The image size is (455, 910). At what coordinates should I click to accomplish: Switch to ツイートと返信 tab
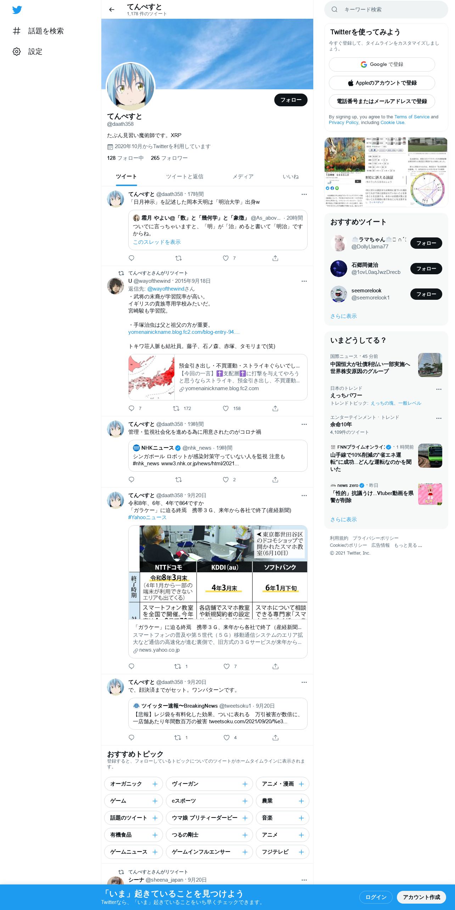point(185,176)
